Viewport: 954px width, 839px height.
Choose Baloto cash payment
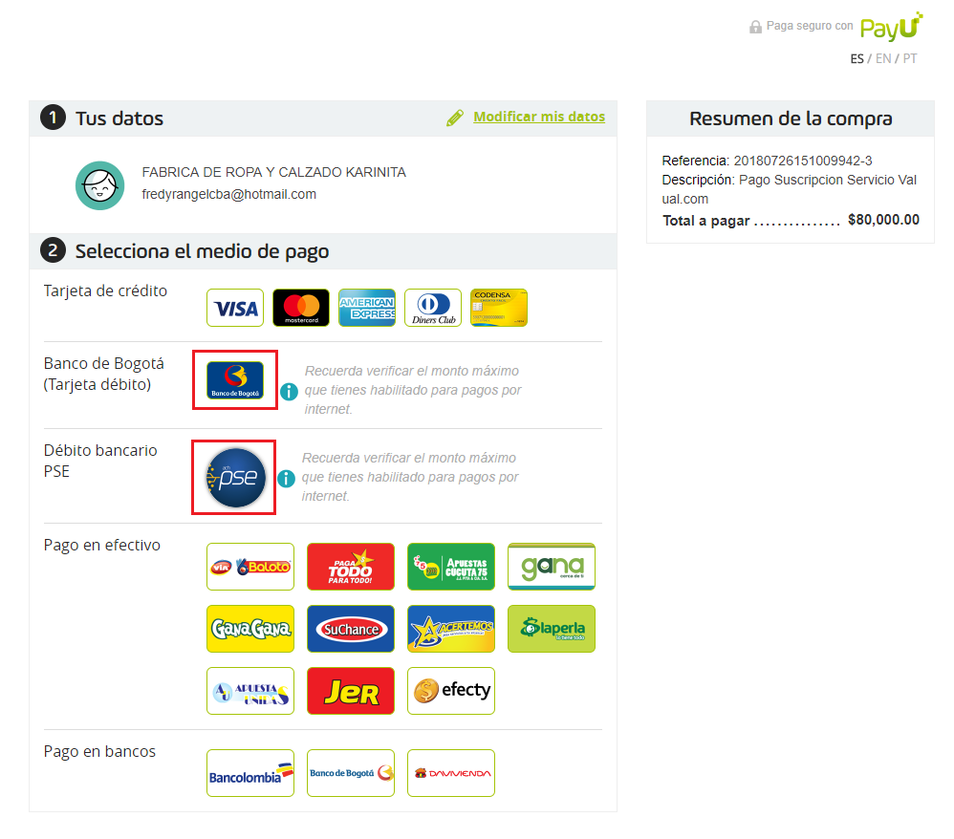pyautogui.click(x=250, y=567)
